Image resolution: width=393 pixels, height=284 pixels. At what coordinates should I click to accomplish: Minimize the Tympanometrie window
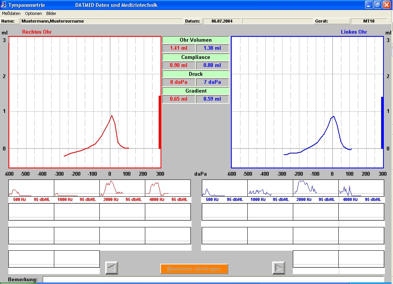[369, 5]
